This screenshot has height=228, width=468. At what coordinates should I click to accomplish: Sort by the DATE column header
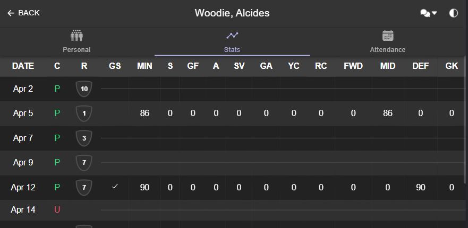click(23, 66)
